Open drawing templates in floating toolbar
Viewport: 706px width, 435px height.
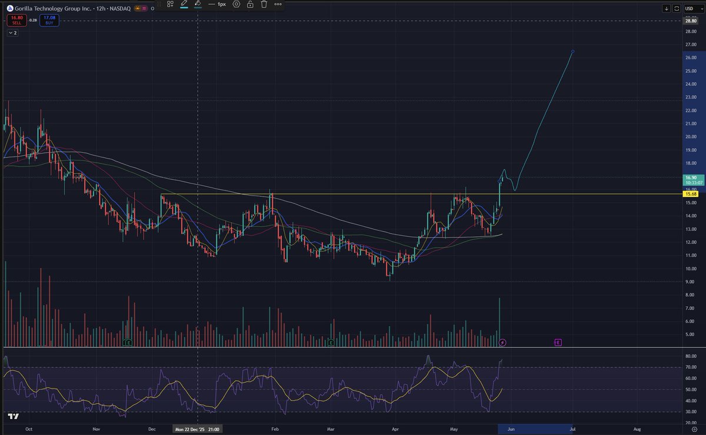170,4
